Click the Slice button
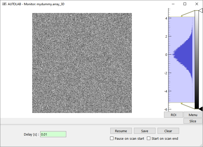Image resolution: width=203 pixels, height=147 pixels. coord(193,121)
